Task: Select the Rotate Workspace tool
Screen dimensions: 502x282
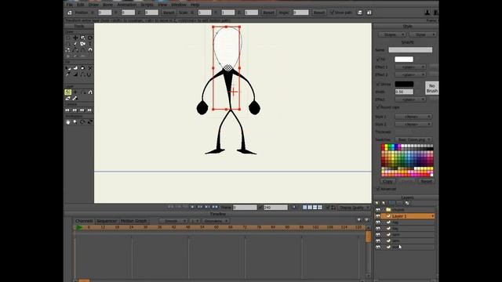Action: [x=82, y=122]
